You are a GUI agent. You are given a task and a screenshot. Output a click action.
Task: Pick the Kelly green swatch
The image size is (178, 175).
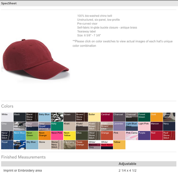(x=57, y=126)
